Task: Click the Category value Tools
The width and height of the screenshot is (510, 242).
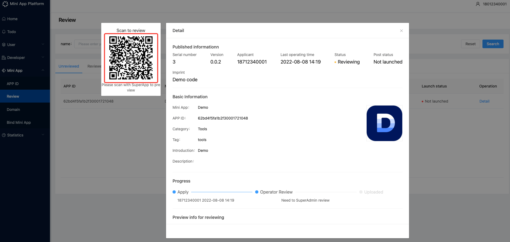Action: [202, 129]
